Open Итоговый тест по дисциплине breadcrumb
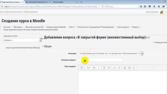Screen dimensions: 167x94 [x=96, y=27]
